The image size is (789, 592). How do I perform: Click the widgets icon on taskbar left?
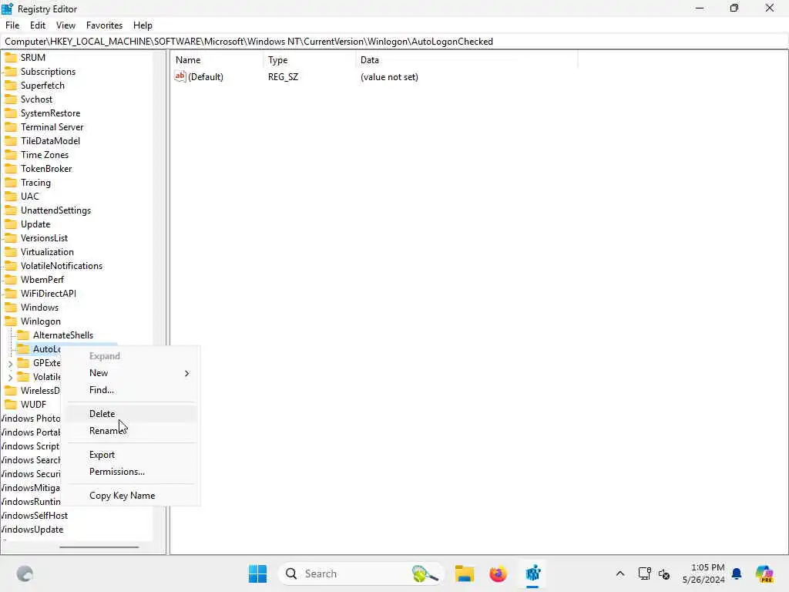tap(25, 573)
